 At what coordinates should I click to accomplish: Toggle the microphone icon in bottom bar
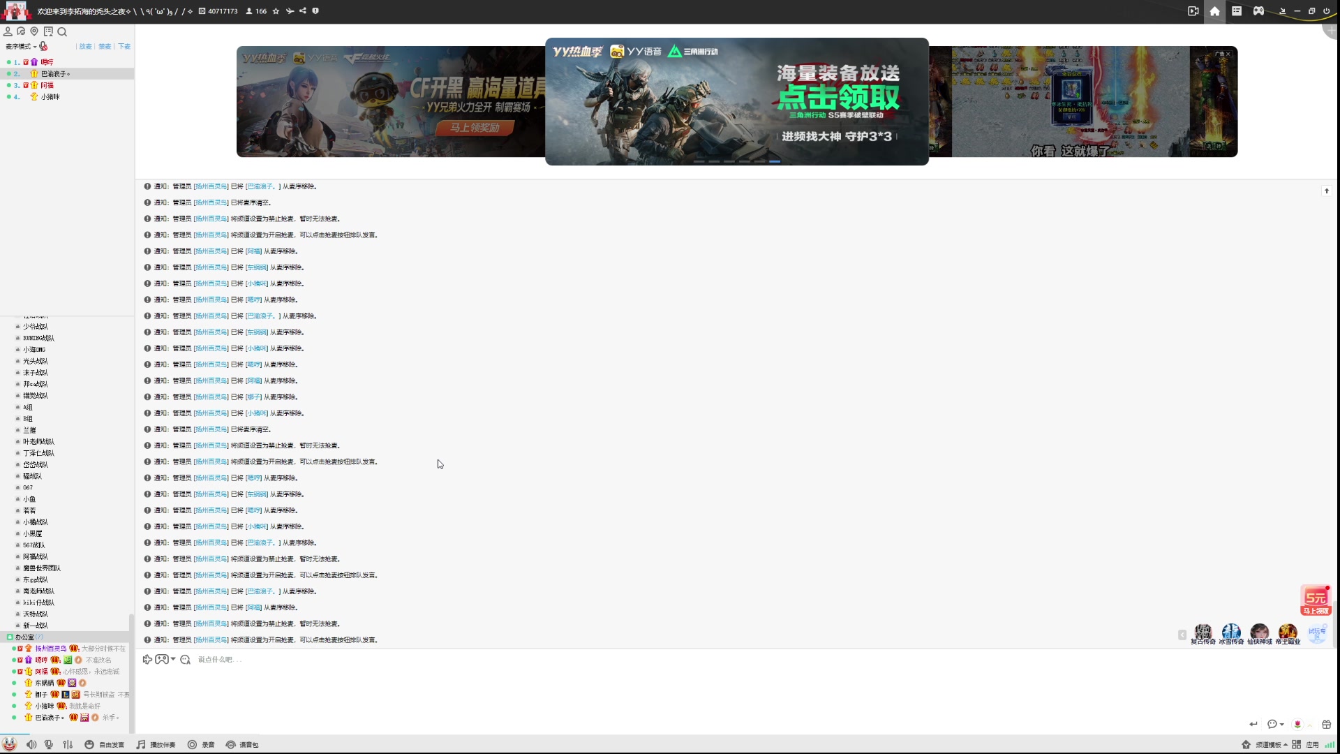[x=49, y=745]
